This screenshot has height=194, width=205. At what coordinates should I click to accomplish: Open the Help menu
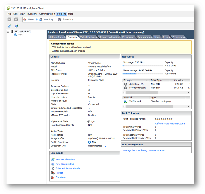(x=71, y=14)
